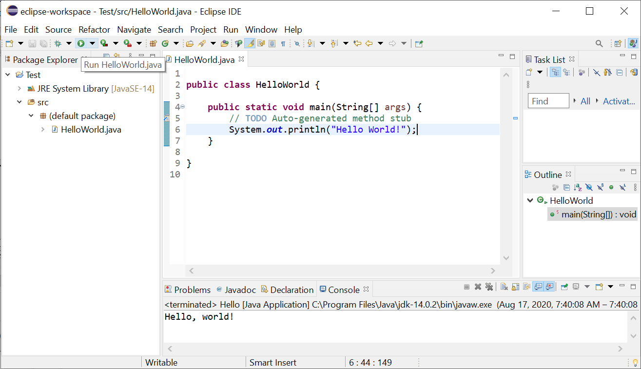Click the New Java Class icon
The image size is (641, 369).
pos(165,43)
